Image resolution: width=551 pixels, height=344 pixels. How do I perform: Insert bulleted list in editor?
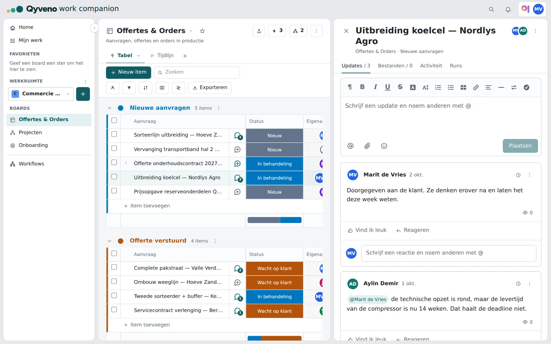tap(451, 87)
